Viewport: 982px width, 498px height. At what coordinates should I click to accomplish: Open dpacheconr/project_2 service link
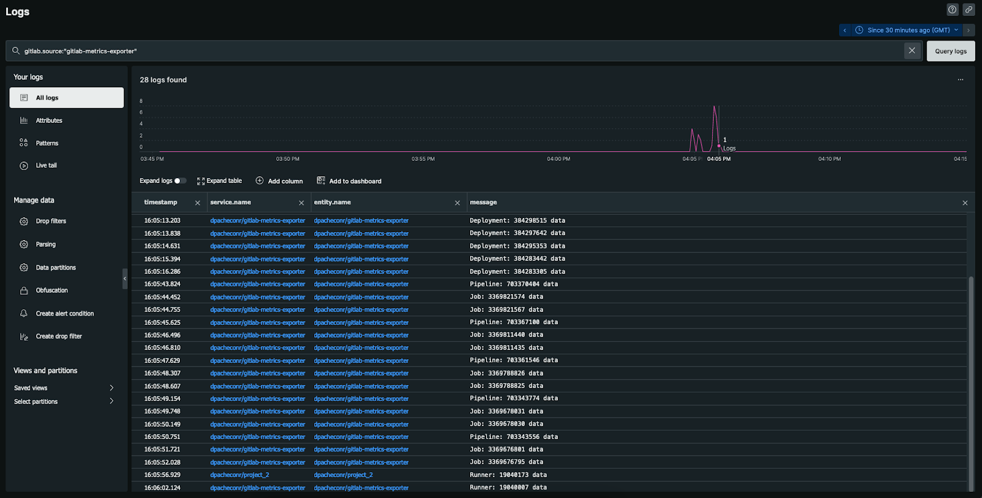point(239,475)
